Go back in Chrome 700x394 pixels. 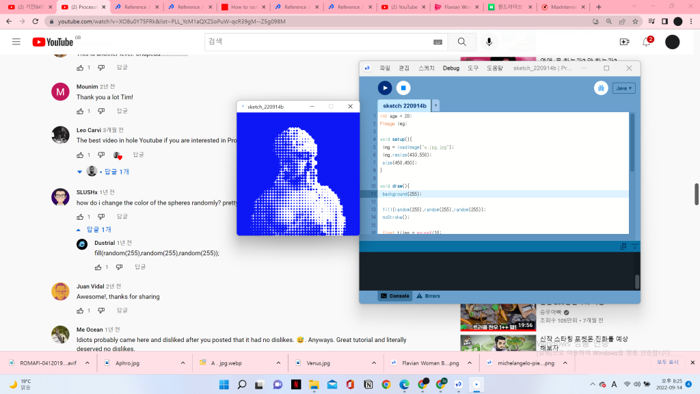pos(9,21)
